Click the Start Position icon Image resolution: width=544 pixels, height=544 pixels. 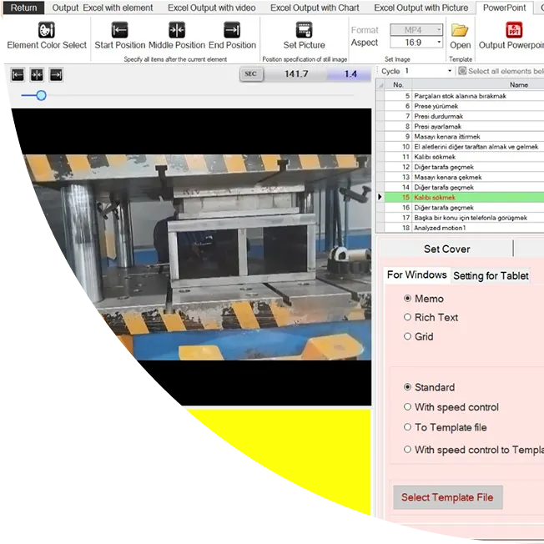pyautogui.click(x=119, y=30)
